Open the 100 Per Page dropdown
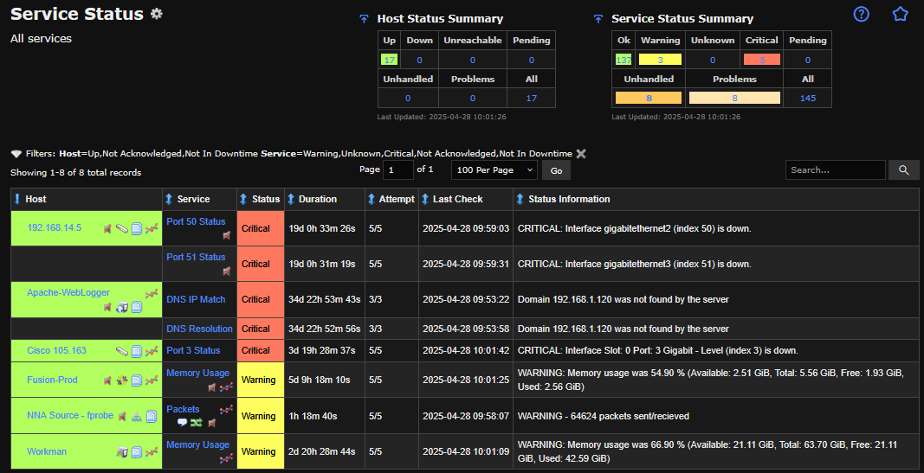 pos(494,170)
